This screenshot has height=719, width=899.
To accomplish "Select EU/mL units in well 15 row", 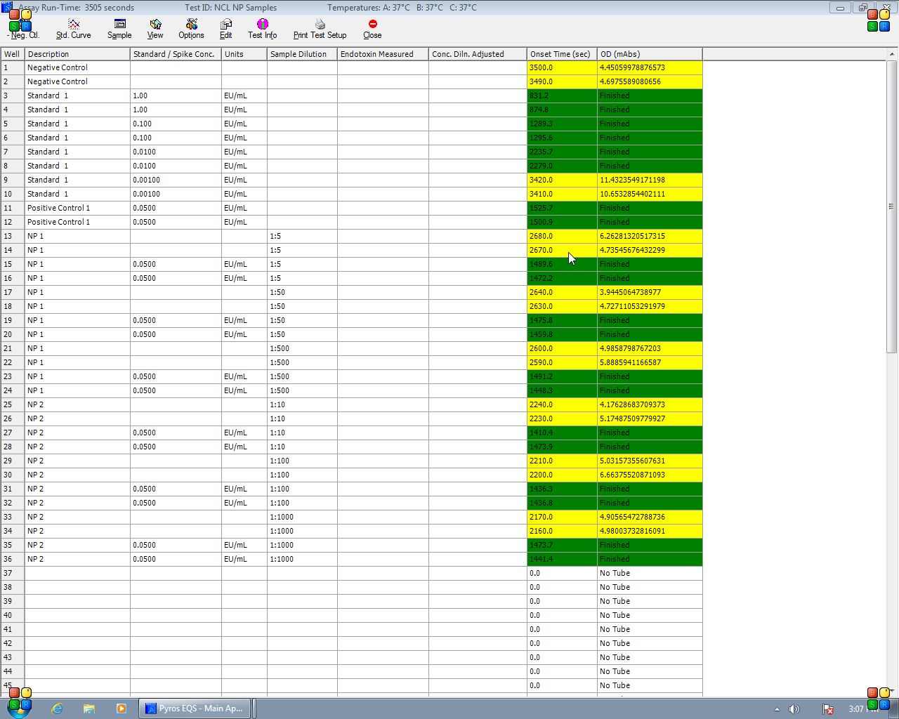I will click(x=244, y=264).
